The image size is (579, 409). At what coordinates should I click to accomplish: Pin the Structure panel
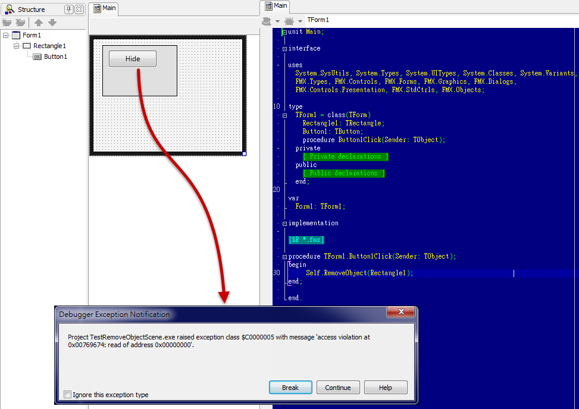coord(68,10)
